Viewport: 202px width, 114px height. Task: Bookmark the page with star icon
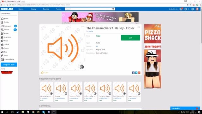click(x=190, y=5)
